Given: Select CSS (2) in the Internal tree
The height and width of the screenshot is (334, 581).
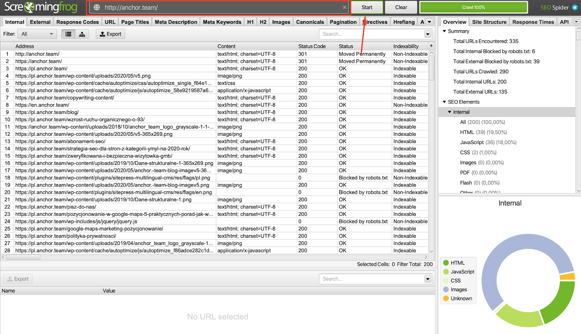Looking at the screenshot, I should [478, 153].
